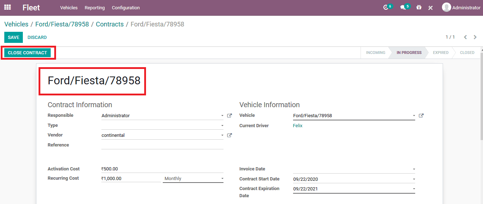Image resolution: width=483 pixels, height=204 pixels.
Task: Click the Contract Information heading
Action: tap(80, 105)
